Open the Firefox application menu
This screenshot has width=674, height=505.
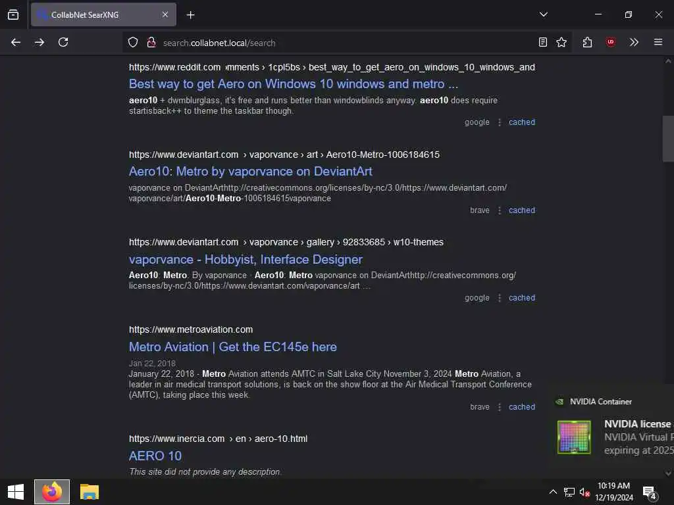pyautogui.click(x=658, y=42)
